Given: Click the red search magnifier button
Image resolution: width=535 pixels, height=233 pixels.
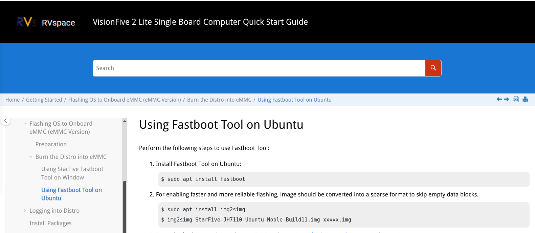Looking at the screenshot, I should click(433, 68).
